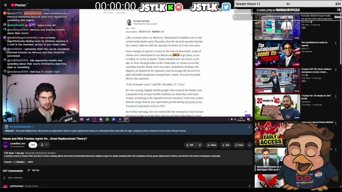Go to the YouTube Premium home logo
The height and width of the screenshot is (192, 342).
click(x=18, y=5)
